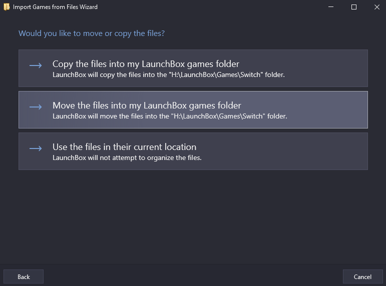This screenshot has width=386, height=286.
Task: Choose Copy the files into my LaunchBox games folder
Action: click(193, 68)
